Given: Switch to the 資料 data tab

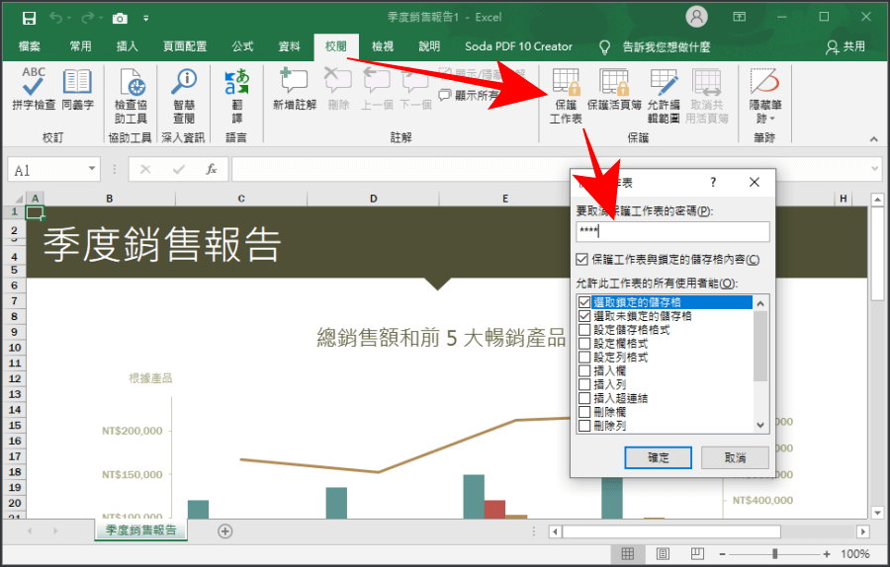Looking at the screenshot, I should tap(290, 46).
